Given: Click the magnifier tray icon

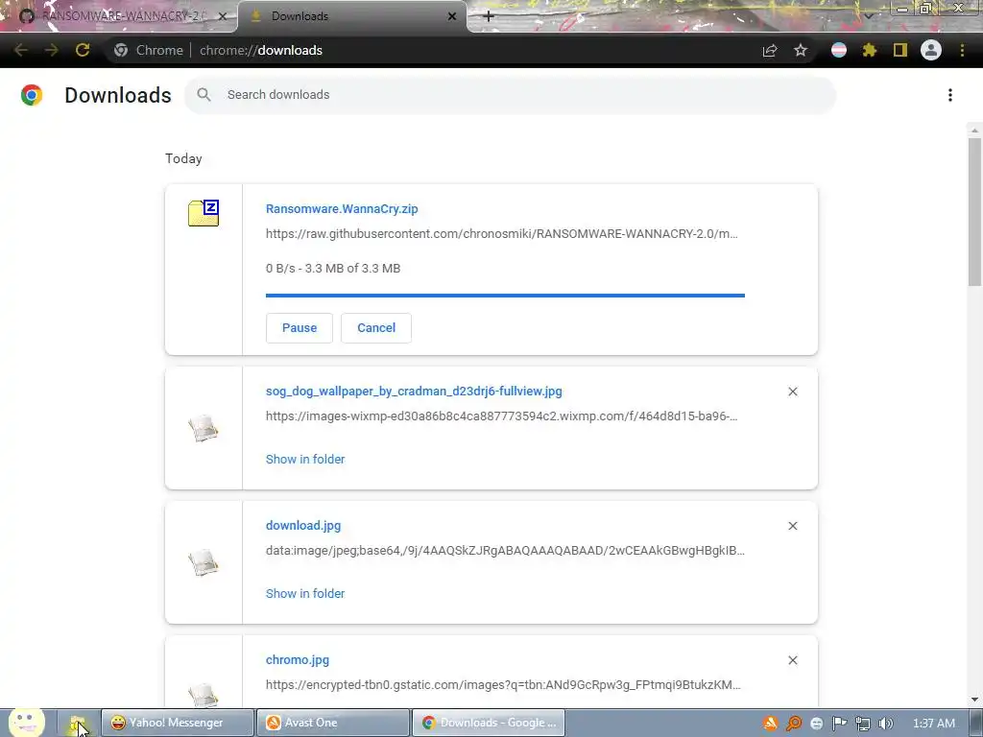Looking at the screenshot, I should (x=794, y=724).
